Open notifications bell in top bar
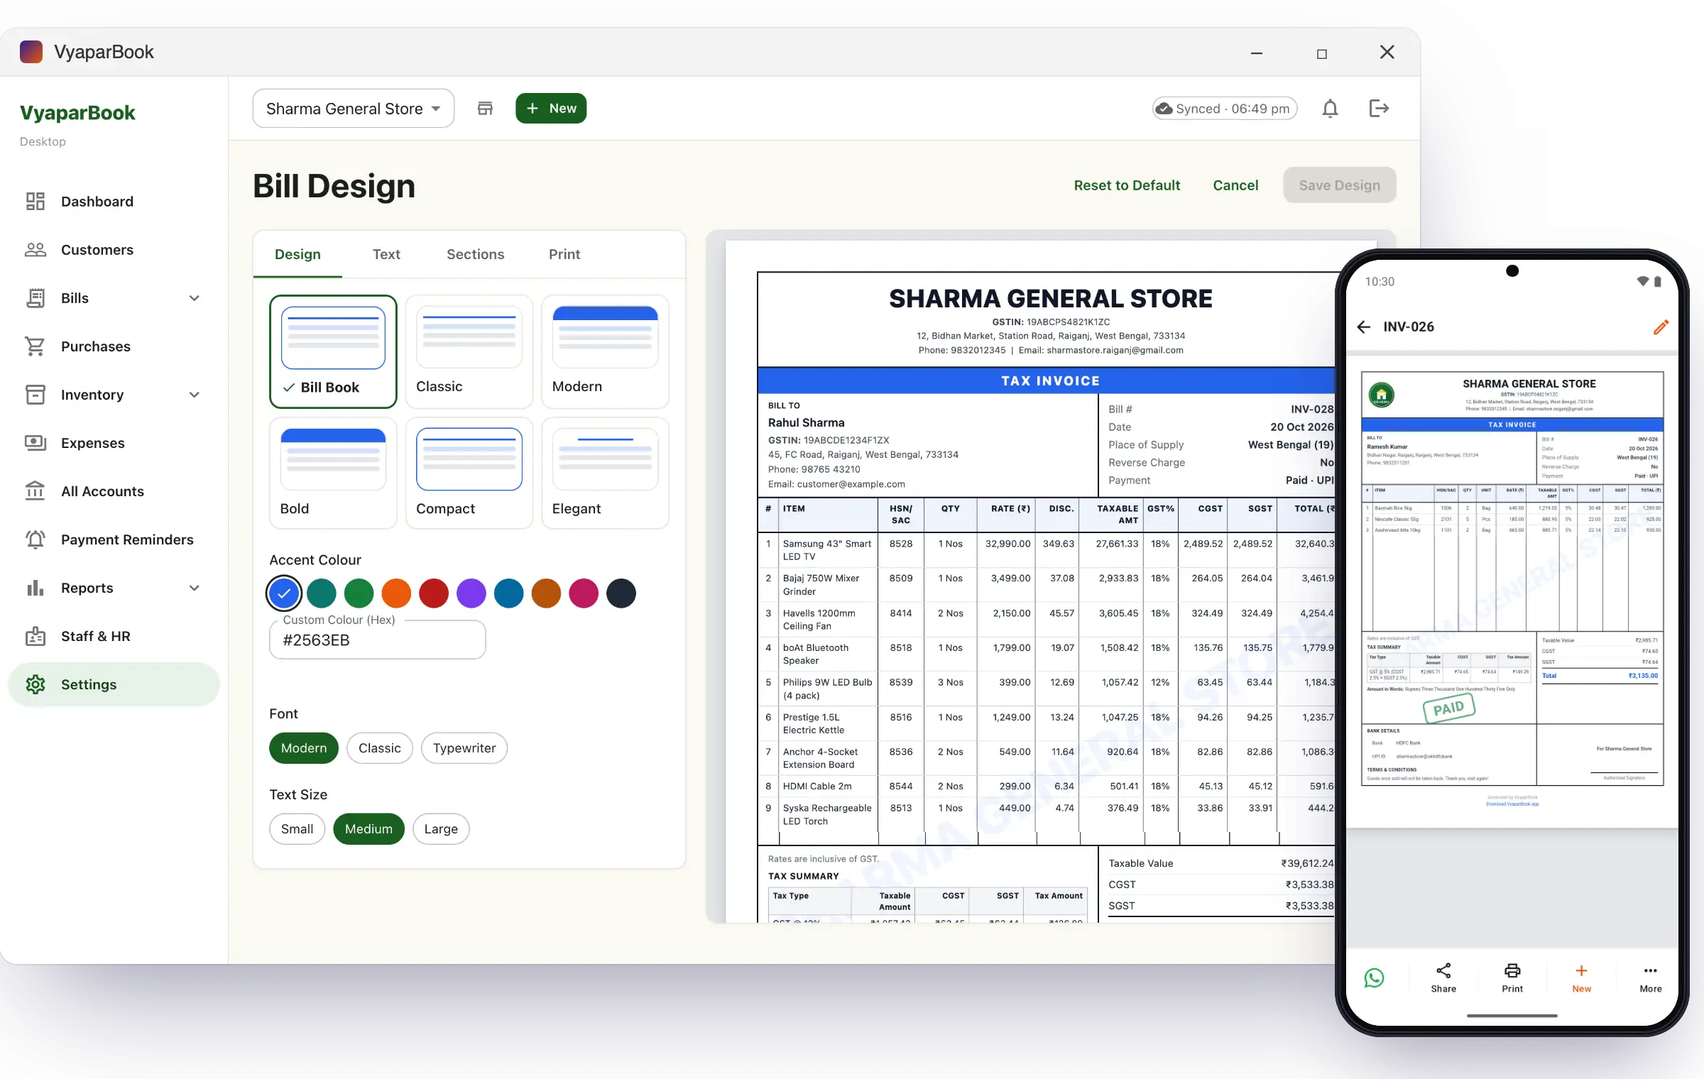The width and height of the screenshot is (1704, 1079). 1330,109
